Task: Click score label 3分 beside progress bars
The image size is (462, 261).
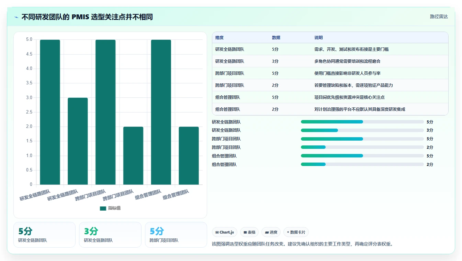Action: (430, 130)
